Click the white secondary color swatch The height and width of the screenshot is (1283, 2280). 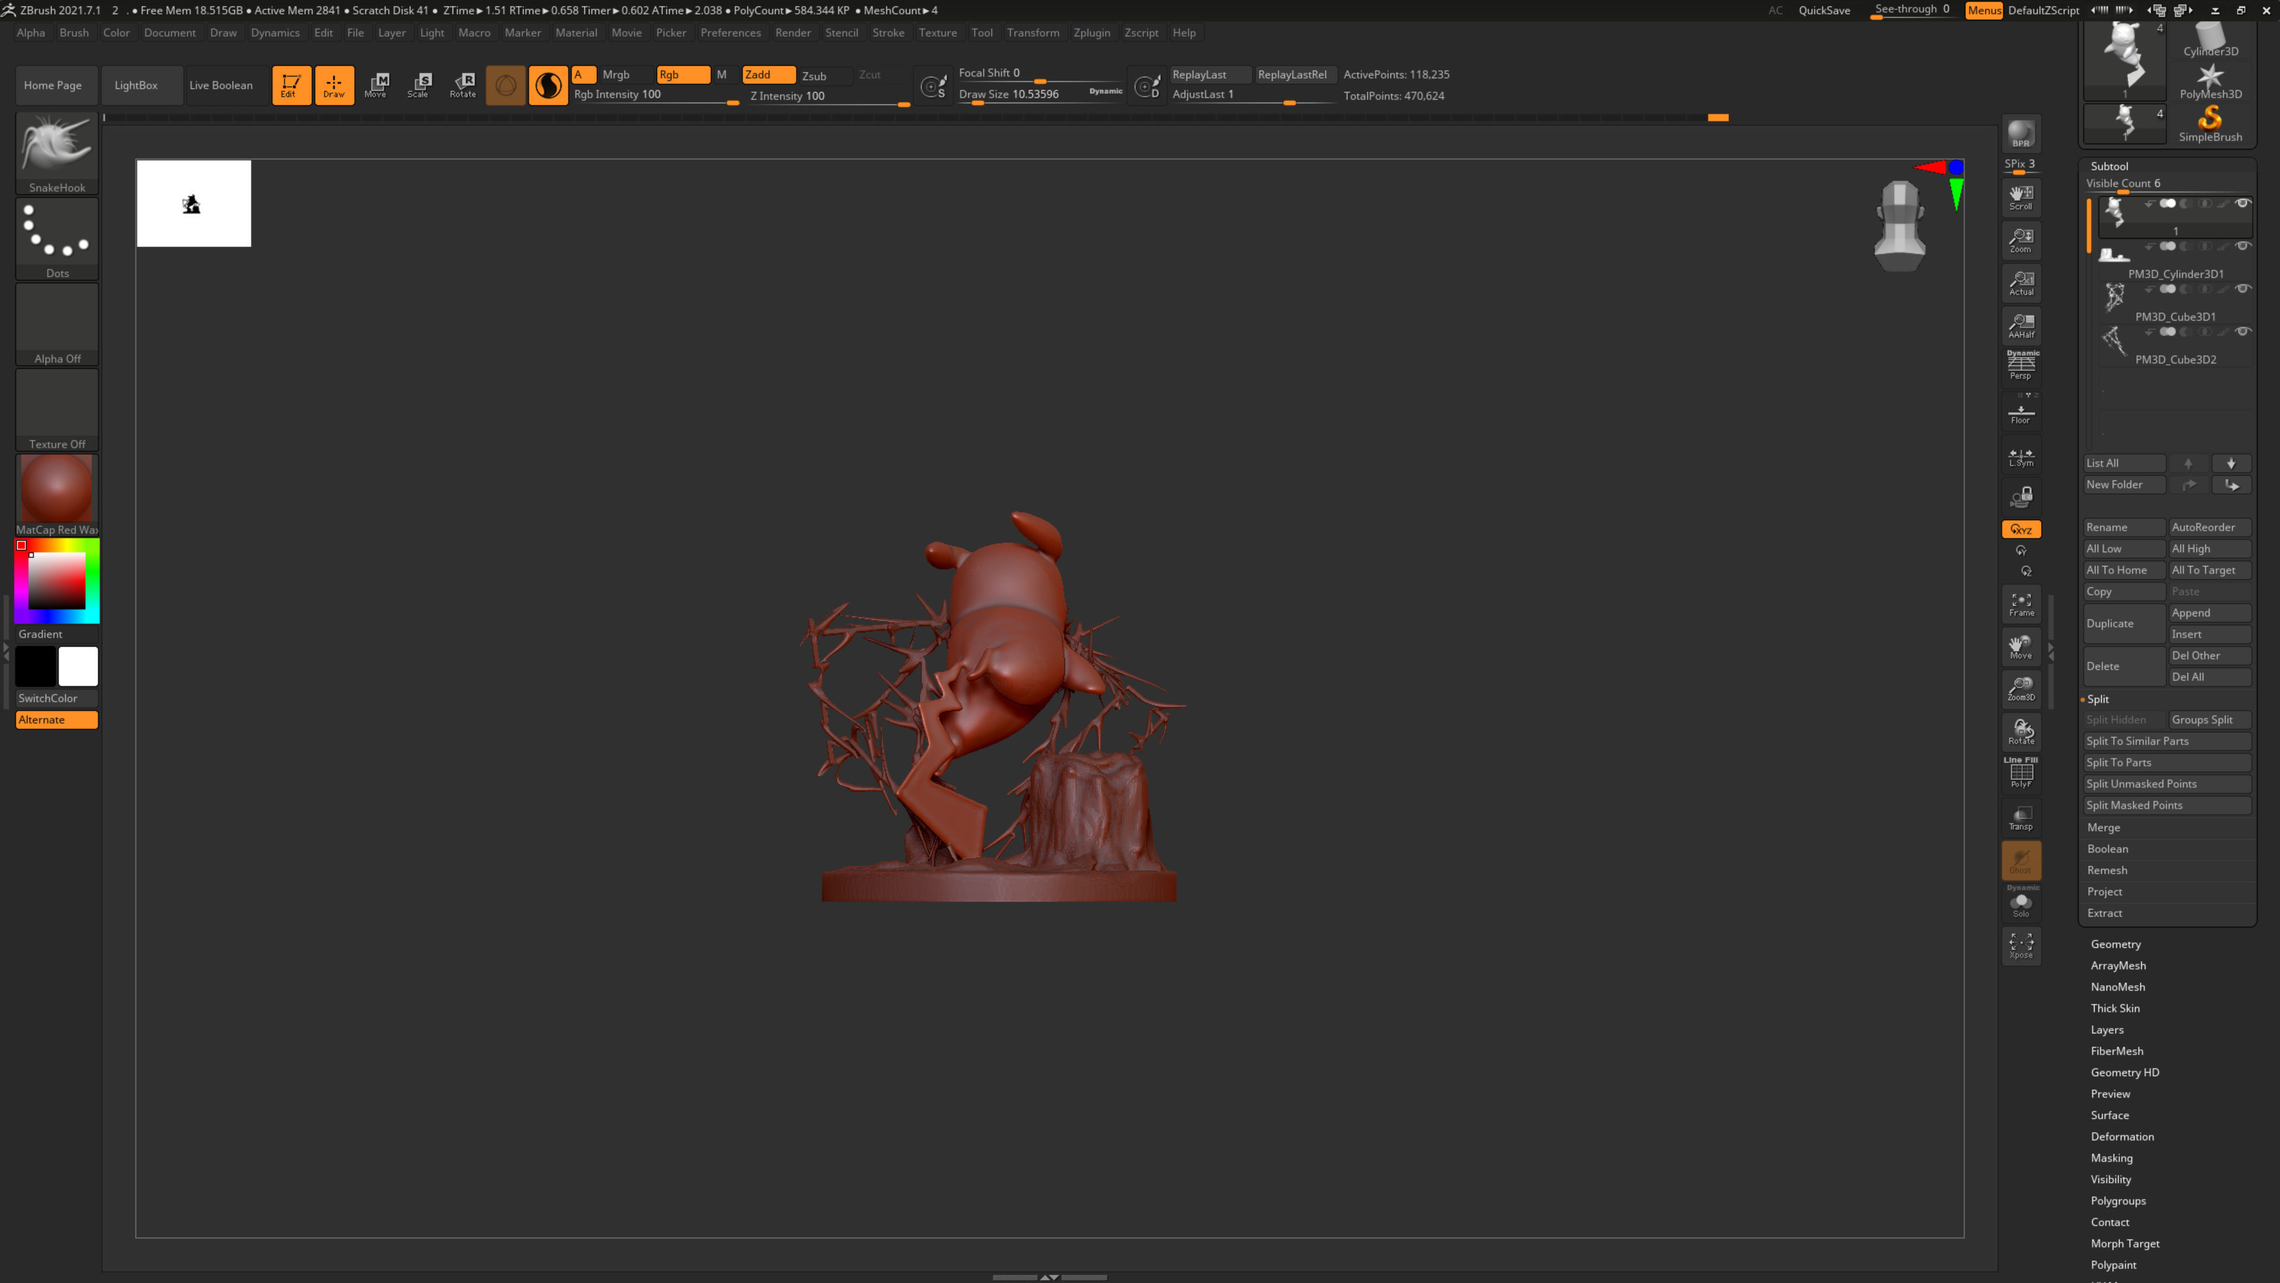point(78,666)
